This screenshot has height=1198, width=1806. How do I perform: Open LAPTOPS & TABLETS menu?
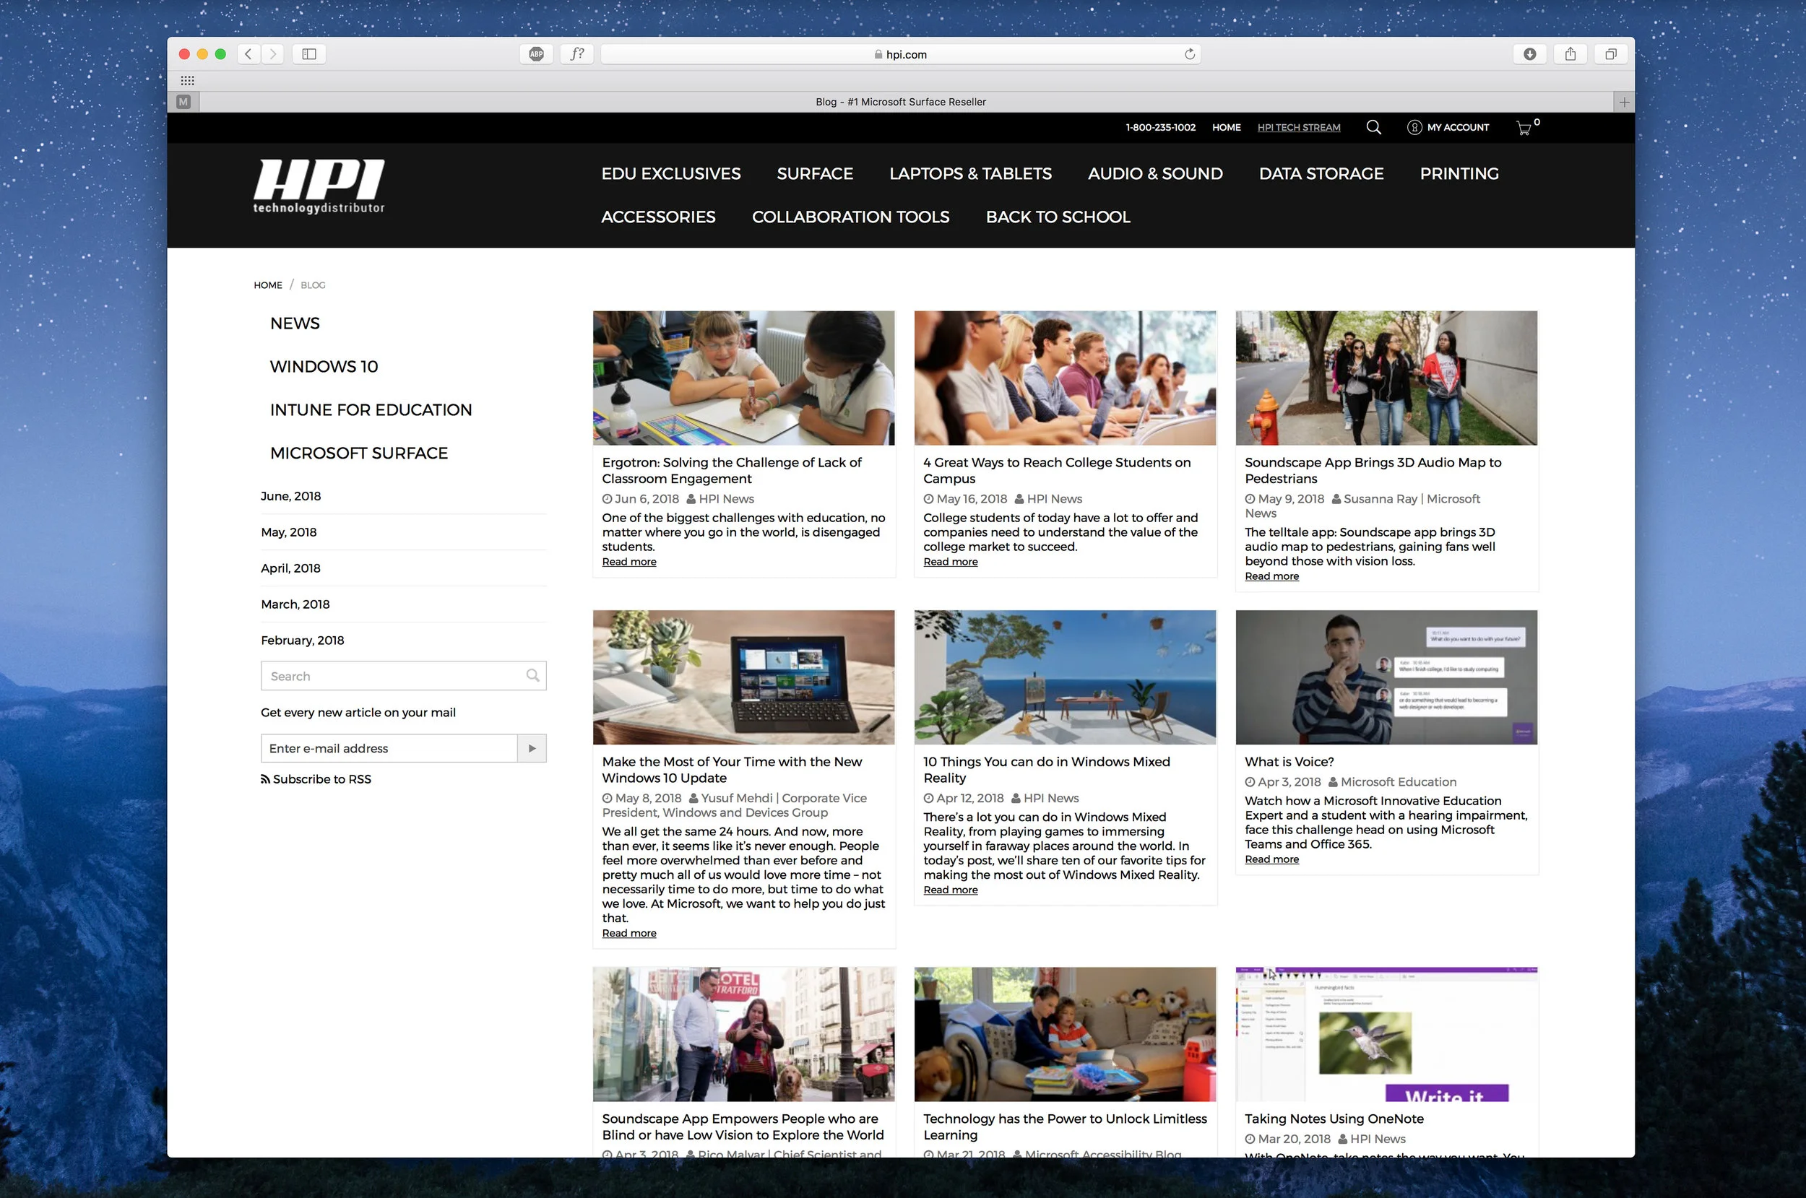[970, 173]
